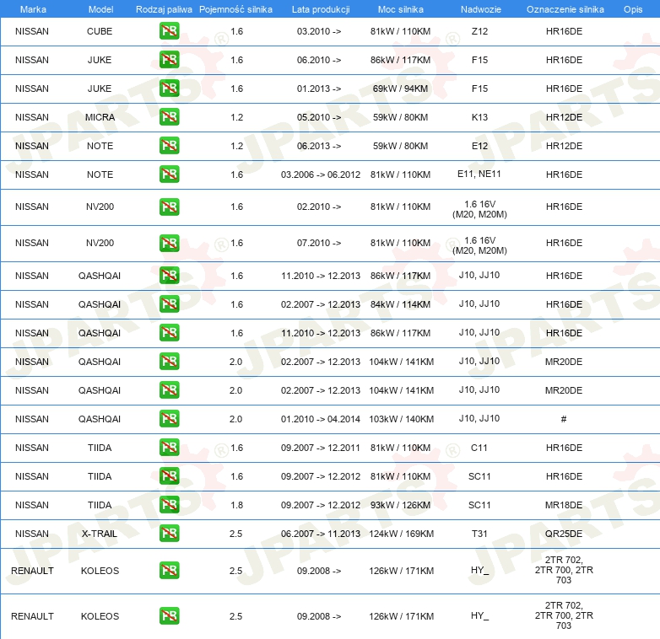Click the 1.8 engine capacity cell
This screenshot has height=639, width=660.
[x=236, y=505]
